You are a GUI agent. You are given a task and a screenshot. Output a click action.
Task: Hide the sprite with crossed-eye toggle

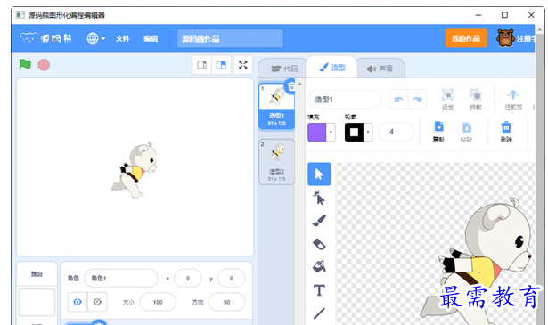[97, 302]
